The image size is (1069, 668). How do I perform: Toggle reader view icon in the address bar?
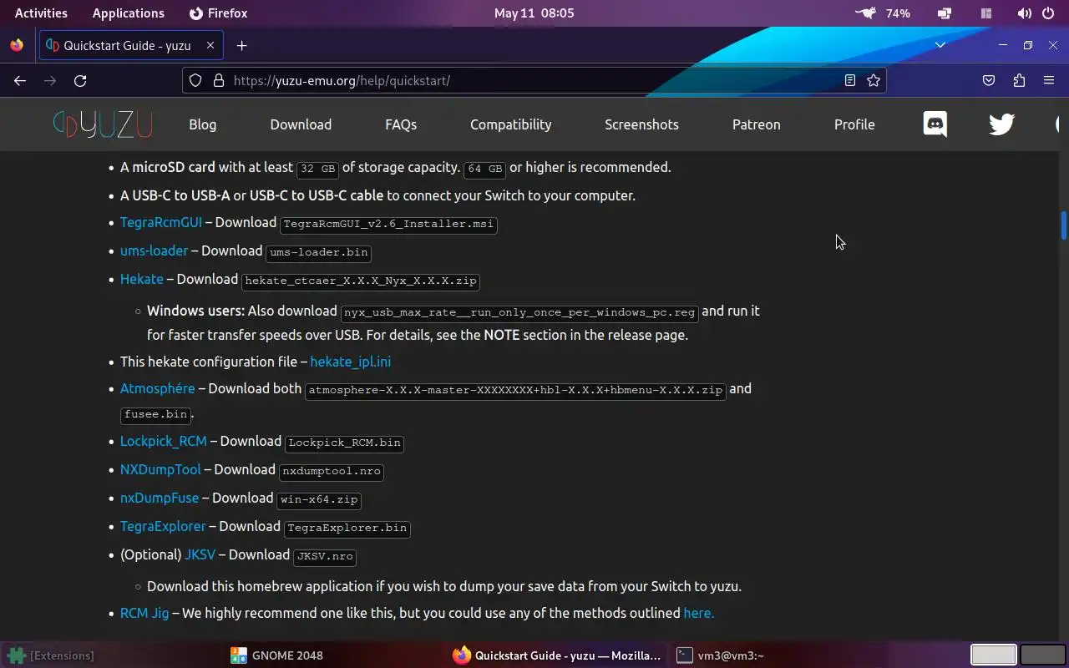pos(850,80)
